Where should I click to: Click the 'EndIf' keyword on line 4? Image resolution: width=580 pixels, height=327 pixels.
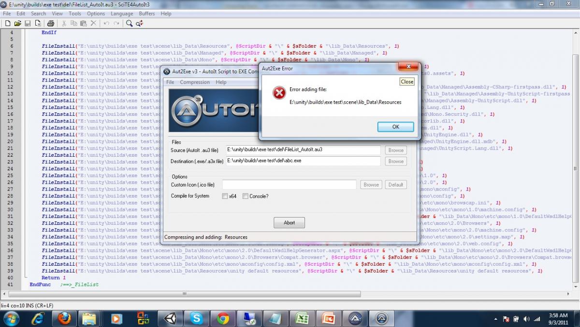click(49, 33)
